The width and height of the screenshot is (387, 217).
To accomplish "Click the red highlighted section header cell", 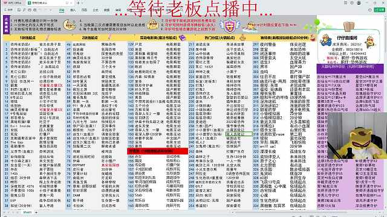I will pos(158,151).
